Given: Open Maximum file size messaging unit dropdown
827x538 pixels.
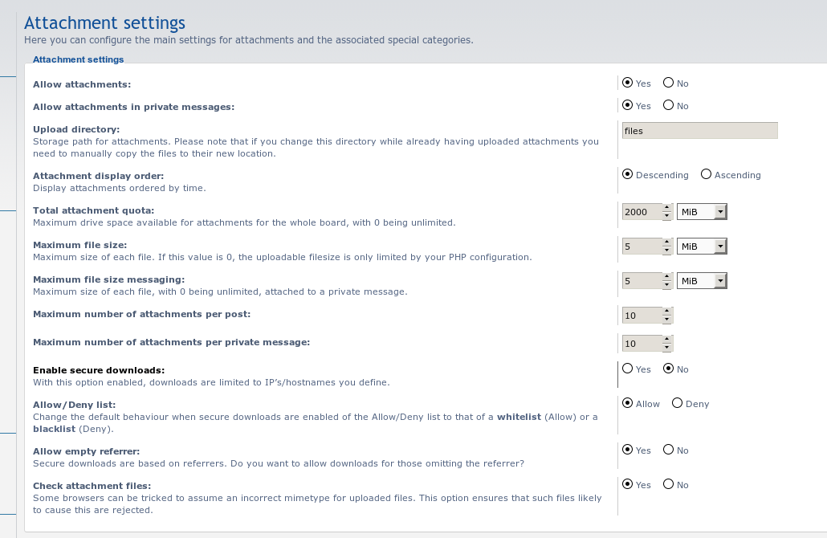Looking at the screenshot, I should 702,280.
